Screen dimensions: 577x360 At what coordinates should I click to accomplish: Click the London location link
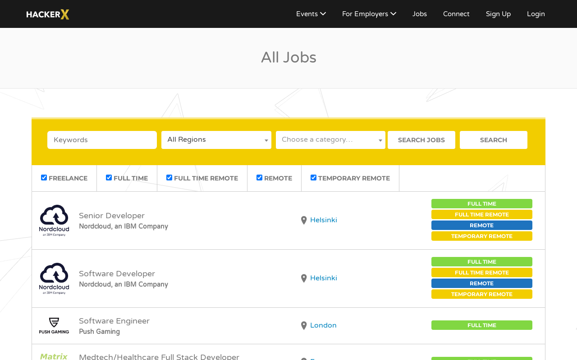[x=323, y=325]
